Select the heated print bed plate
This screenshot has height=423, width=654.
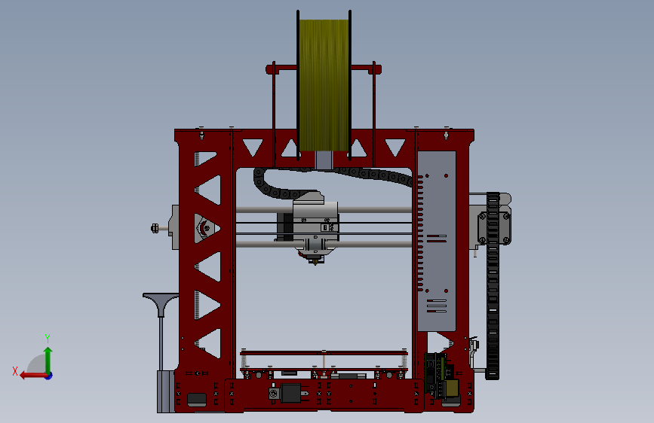pos(324,354)
